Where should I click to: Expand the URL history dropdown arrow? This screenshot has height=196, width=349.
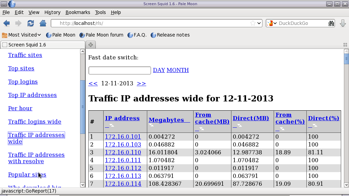(259, 23)
